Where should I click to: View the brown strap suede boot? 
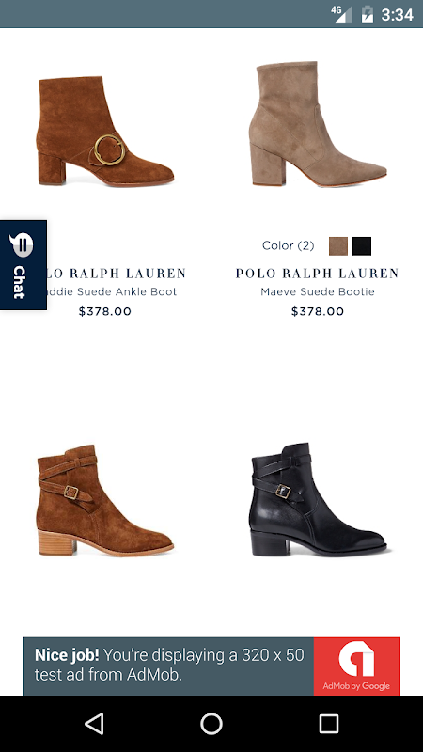[x=105, y=500]
